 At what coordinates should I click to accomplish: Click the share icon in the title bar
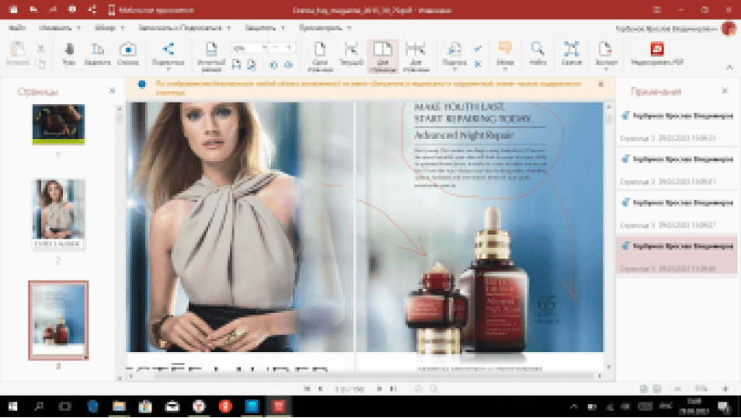pos(92,9)
